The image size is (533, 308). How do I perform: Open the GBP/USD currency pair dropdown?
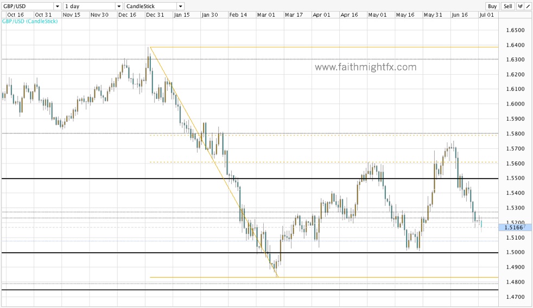(x=31, y=6)
